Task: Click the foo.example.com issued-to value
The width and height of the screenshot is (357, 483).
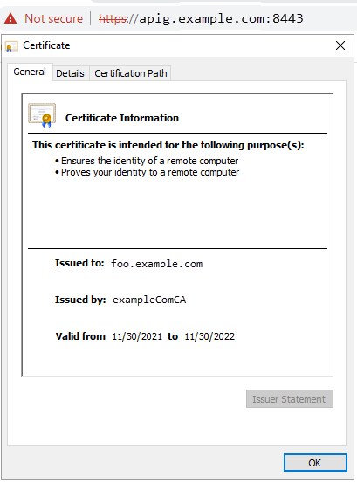Action: (x=156, y=264)
